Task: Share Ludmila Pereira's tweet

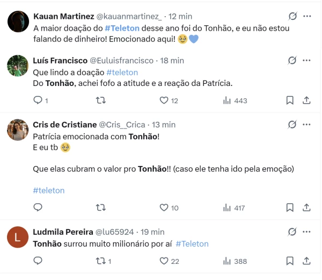Action: coord(307,261)
